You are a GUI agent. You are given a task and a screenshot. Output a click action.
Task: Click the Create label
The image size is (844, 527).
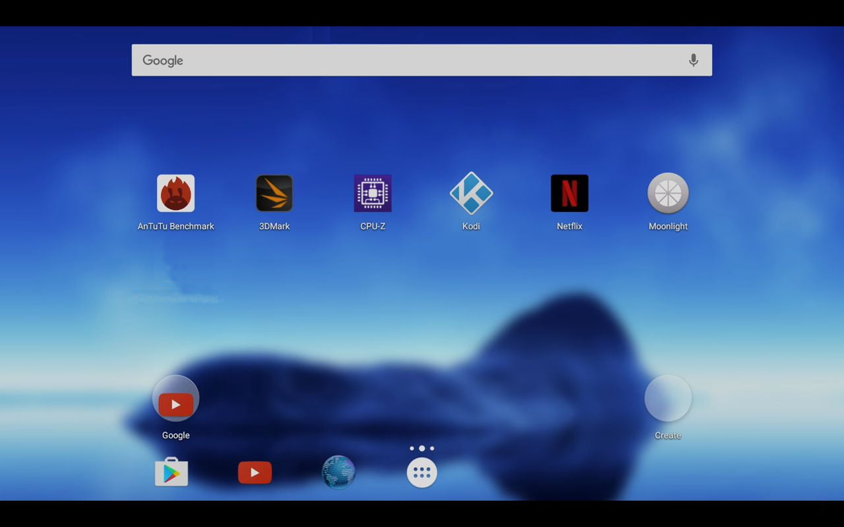(x=668, y=435)
